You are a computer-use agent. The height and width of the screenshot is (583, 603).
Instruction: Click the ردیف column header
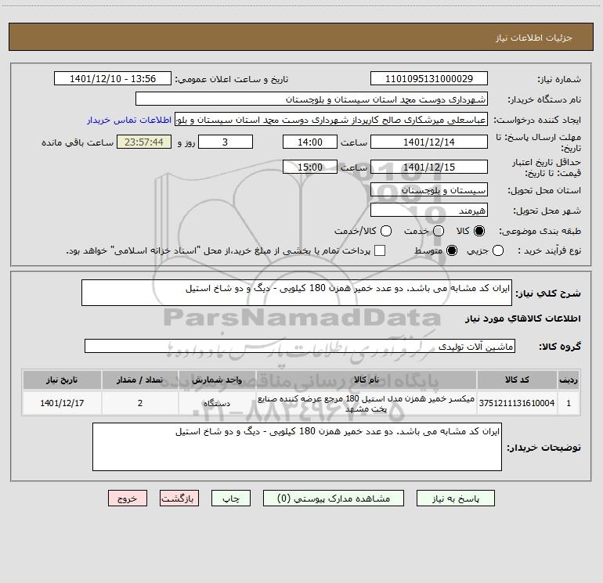tap(569, 380)
